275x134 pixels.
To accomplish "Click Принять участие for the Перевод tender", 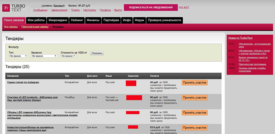I will [195, 98].
